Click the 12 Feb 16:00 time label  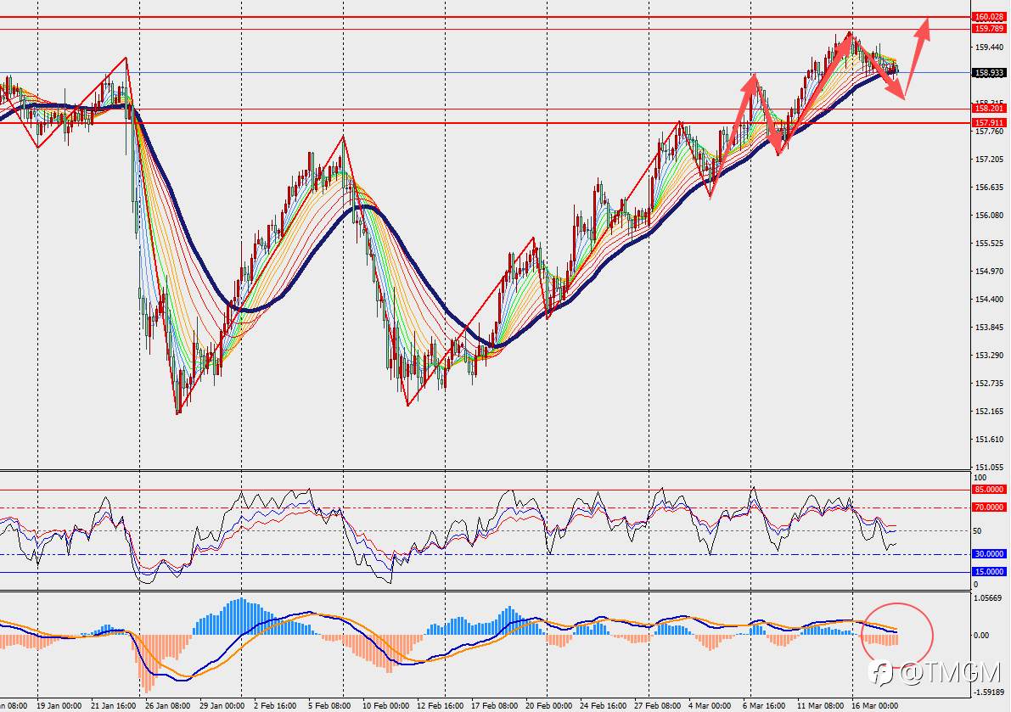point(440,705)
